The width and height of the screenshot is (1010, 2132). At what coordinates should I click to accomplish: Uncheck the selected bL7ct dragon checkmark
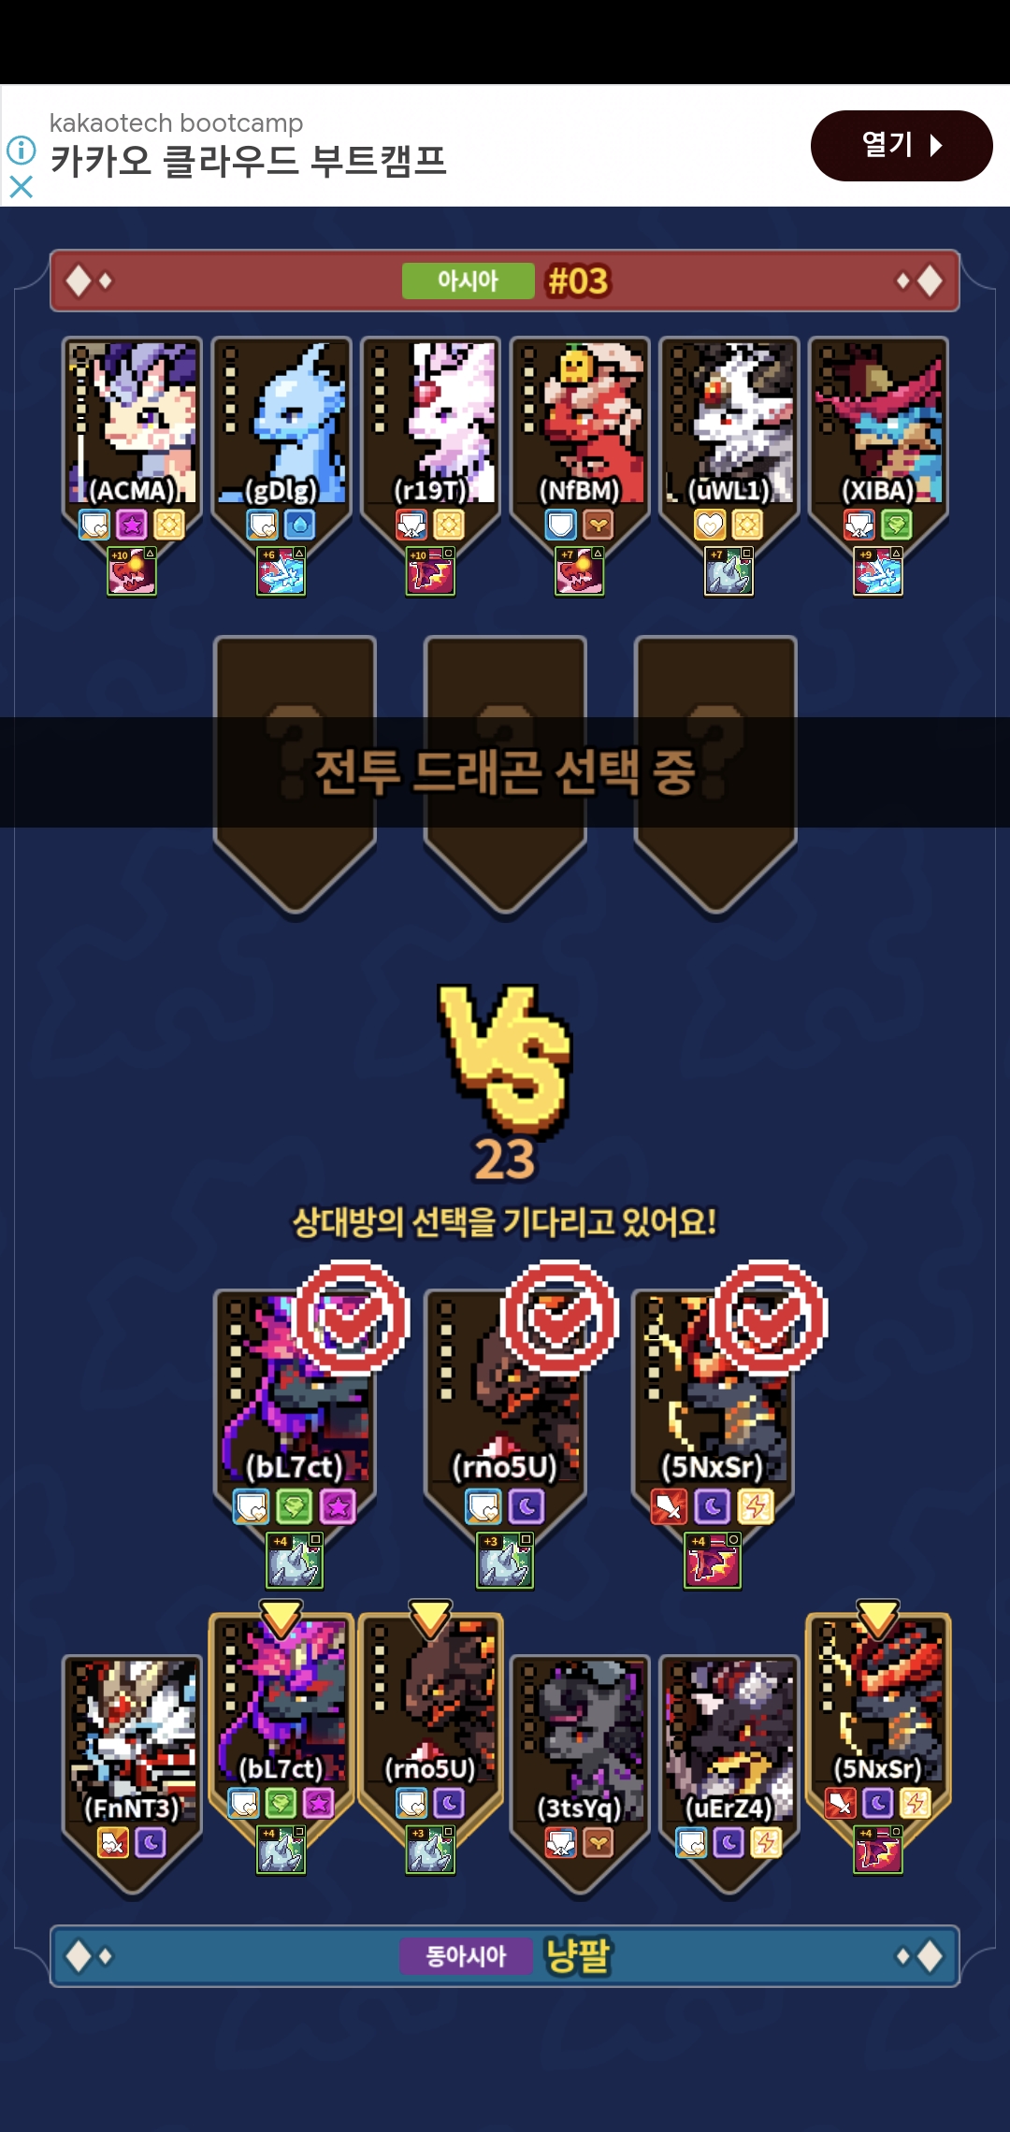351,1318
